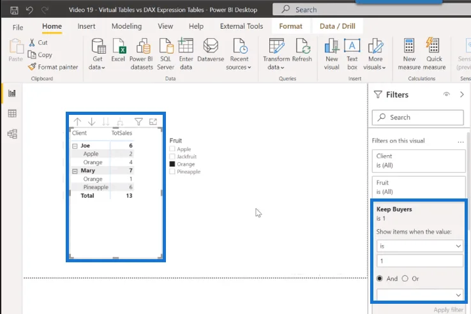The height and width of the screenshot is (314, 471).
Task: Select the Or radio button
Action: click(405, 278)
